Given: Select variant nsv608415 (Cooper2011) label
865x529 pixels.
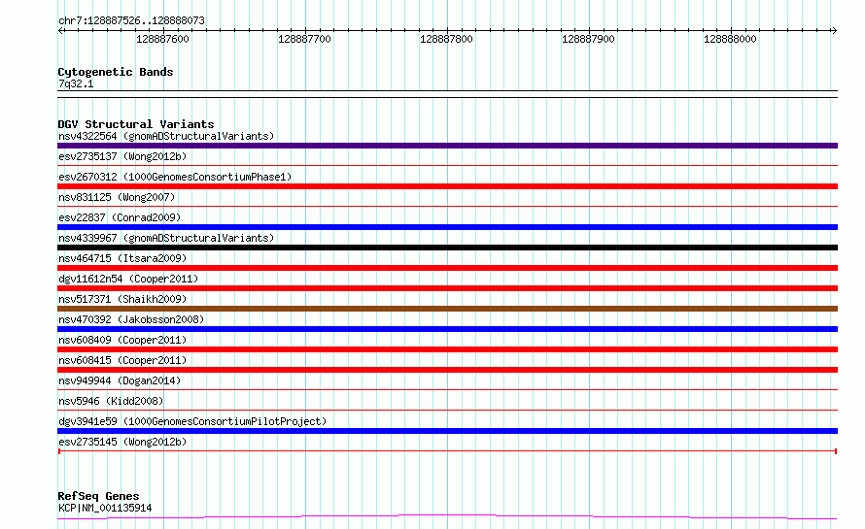Looking at the screenshot, I should pyautogui.click(x=122, y=360).
